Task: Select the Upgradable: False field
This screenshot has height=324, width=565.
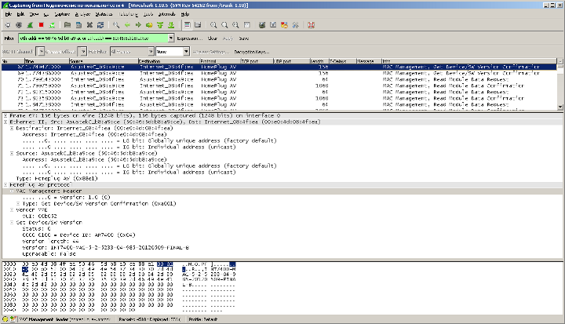Action: [49, 253]
